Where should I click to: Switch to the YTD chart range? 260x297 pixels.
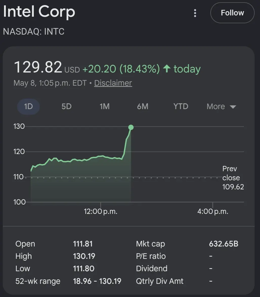pos(181,107)
